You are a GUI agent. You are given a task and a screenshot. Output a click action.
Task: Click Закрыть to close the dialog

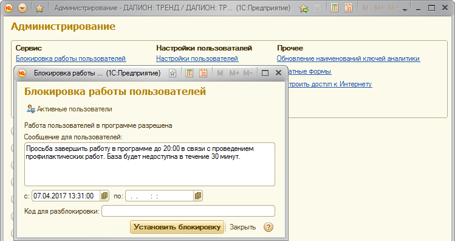(x=242, y=227)
